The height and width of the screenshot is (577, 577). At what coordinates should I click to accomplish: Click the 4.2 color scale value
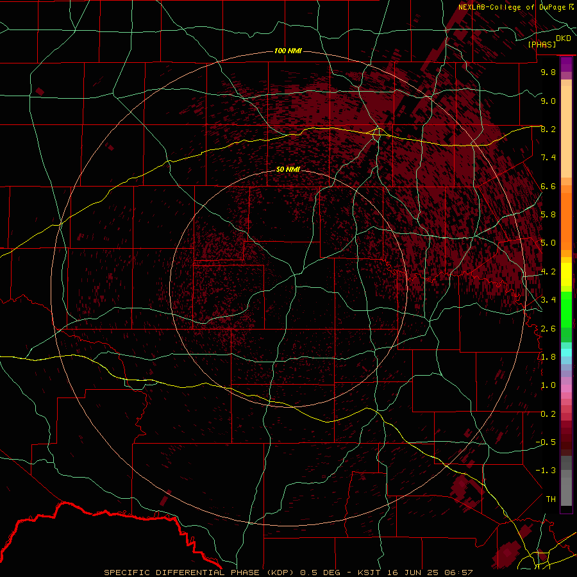(548, 272)
